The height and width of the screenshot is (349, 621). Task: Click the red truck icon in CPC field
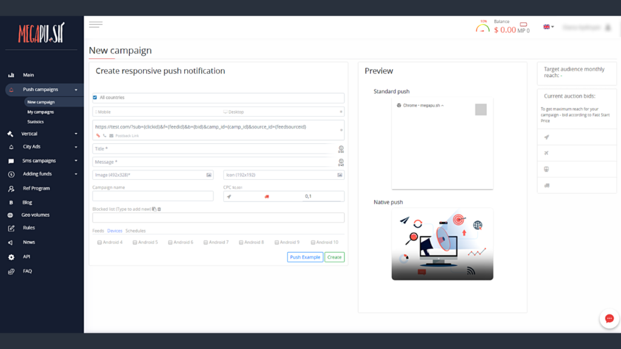click(265, 196)
